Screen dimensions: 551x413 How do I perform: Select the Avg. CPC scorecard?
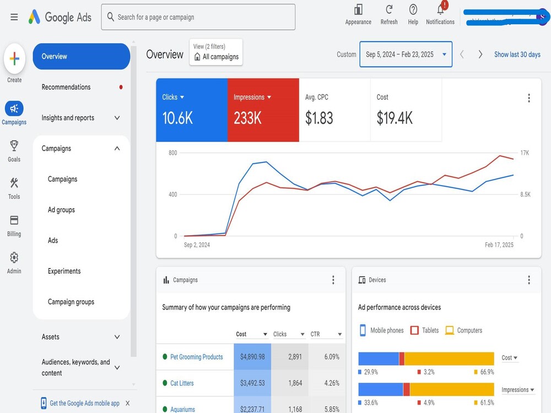[334, 110]
